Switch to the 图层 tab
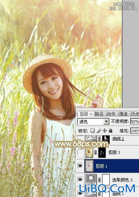Screen dimensions: 139x197 tap(84, 114)
